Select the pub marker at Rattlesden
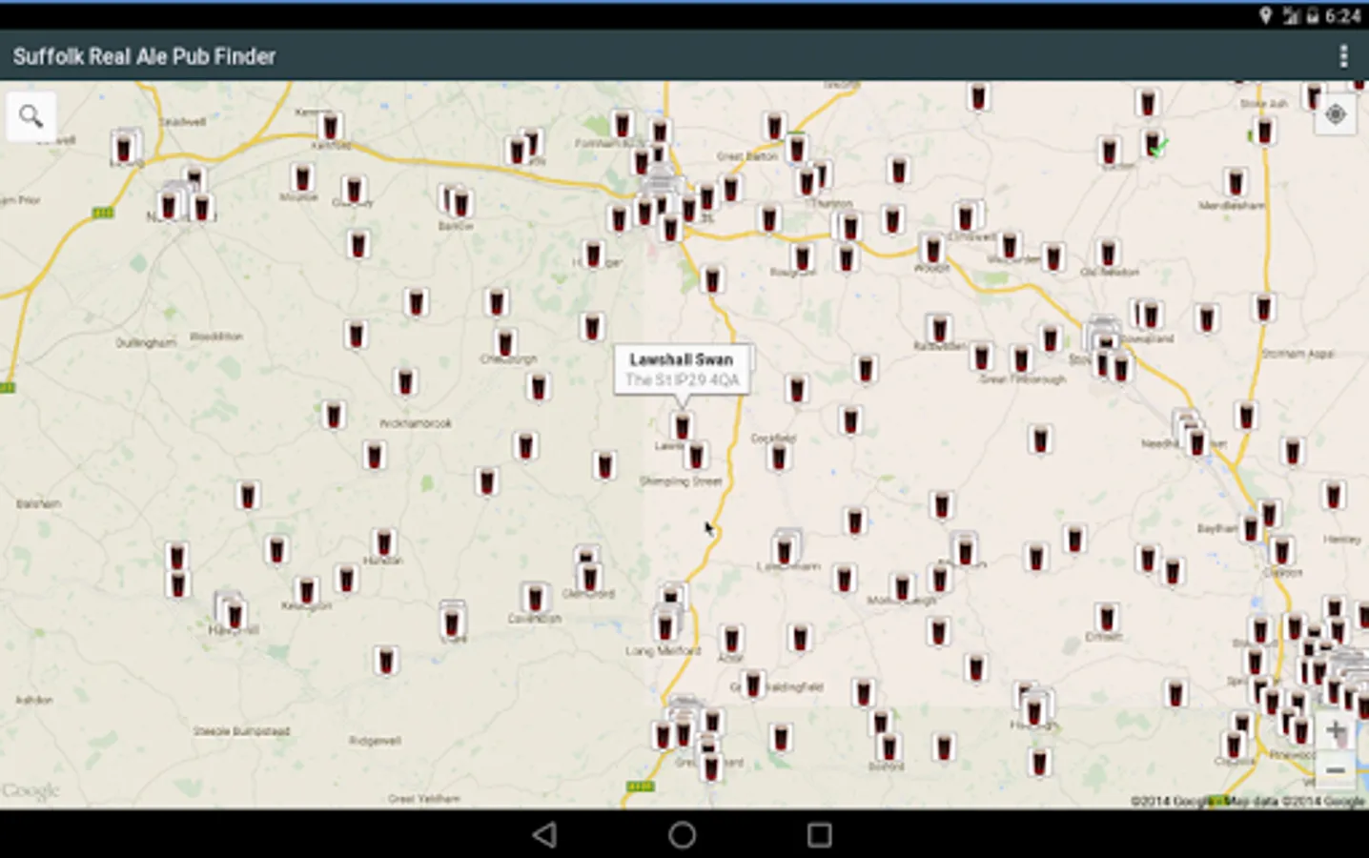Image resolution: width=1369 pixels, height=858 pixels. (939, 329)
